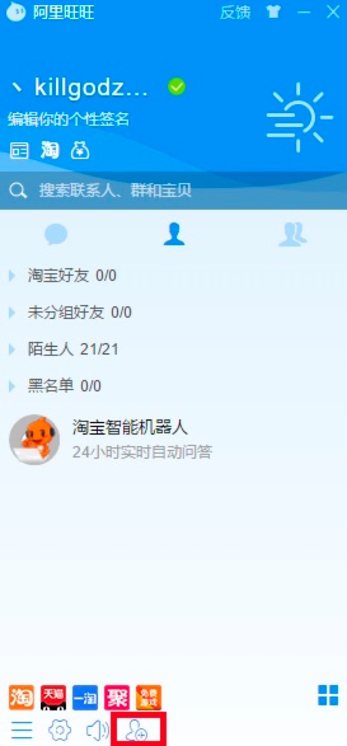This screenshot has width=347, height=746.
Task: Expand the 淘宝好友 group
Action: (62, 276)
